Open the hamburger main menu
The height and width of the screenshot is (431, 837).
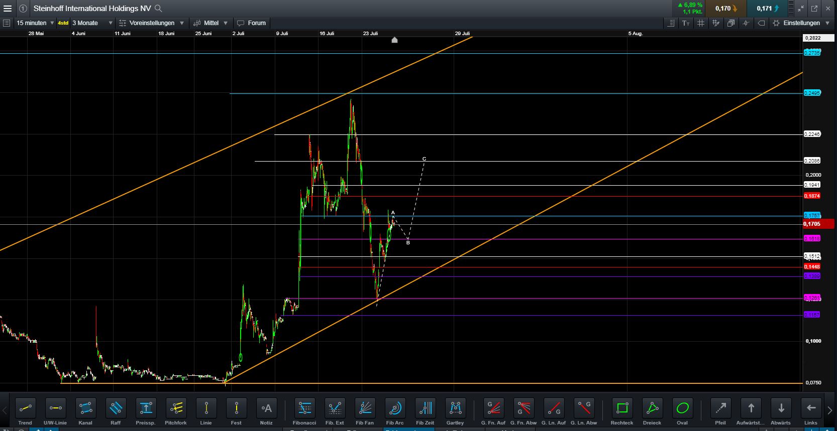coord(7,9)
